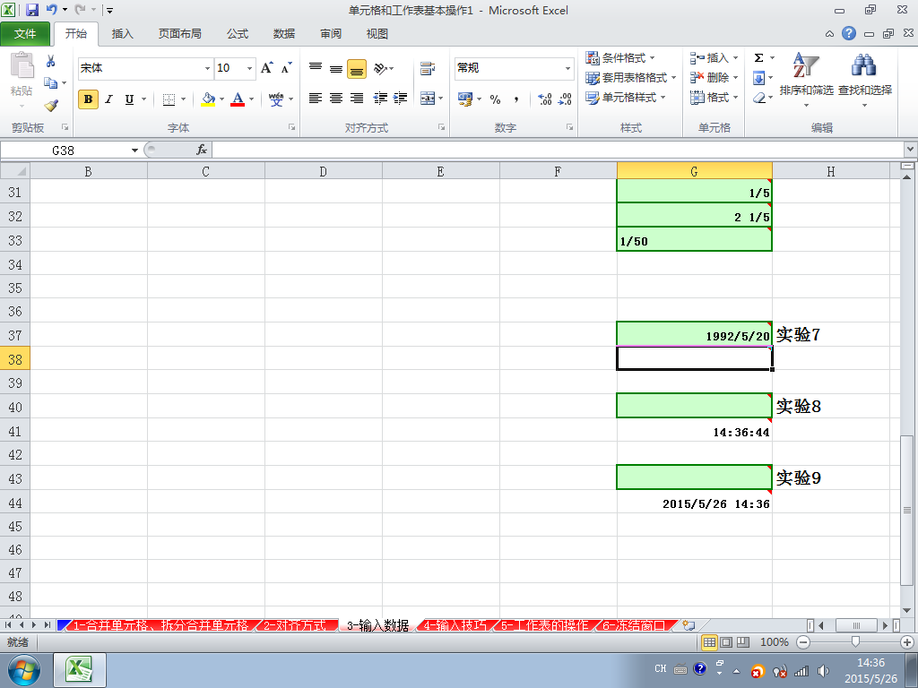
Task: Click 排序和筛选 sort and filter button
Action: click(806, 80)
